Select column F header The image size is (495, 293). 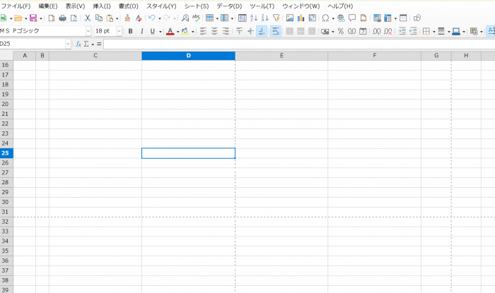coord(374,55)
